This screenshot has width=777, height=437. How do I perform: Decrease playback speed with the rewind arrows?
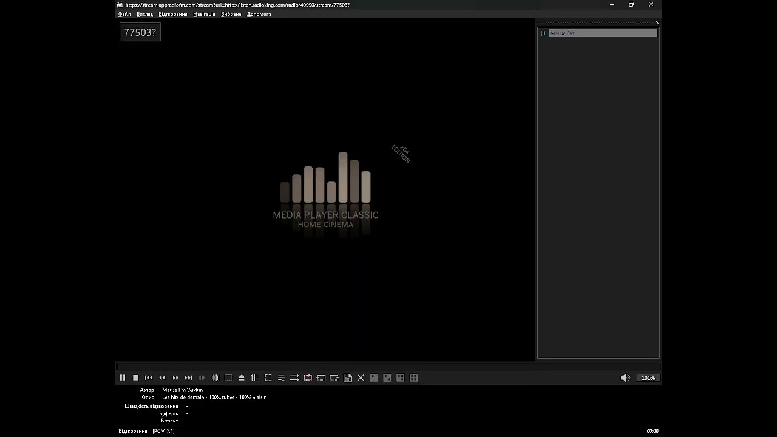click(x=162, y=378)
